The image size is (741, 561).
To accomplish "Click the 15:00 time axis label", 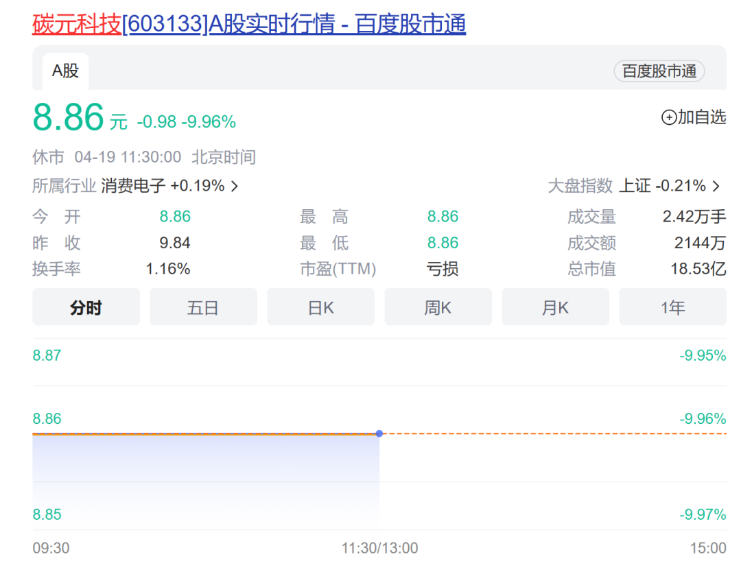I will coord(708,548).
